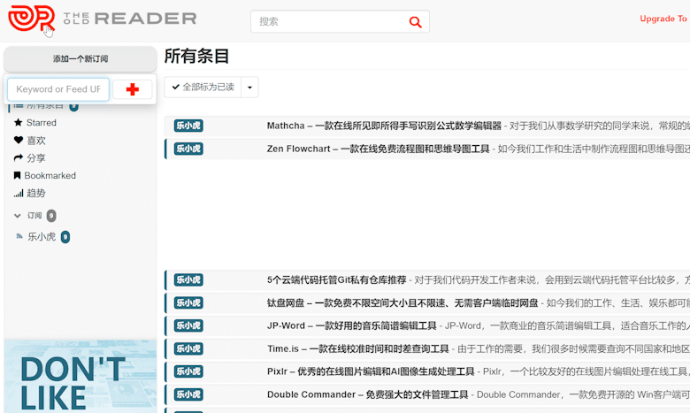Open the Zen Flowchart 流程图 article
Image resolution: width=690 pixels, height=413 pixels.
tap(378, 149)
